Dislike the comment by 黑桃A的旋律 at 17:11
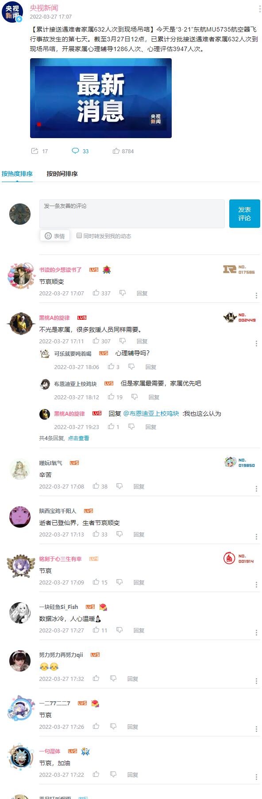262x799 pixels. click(123, 341)
